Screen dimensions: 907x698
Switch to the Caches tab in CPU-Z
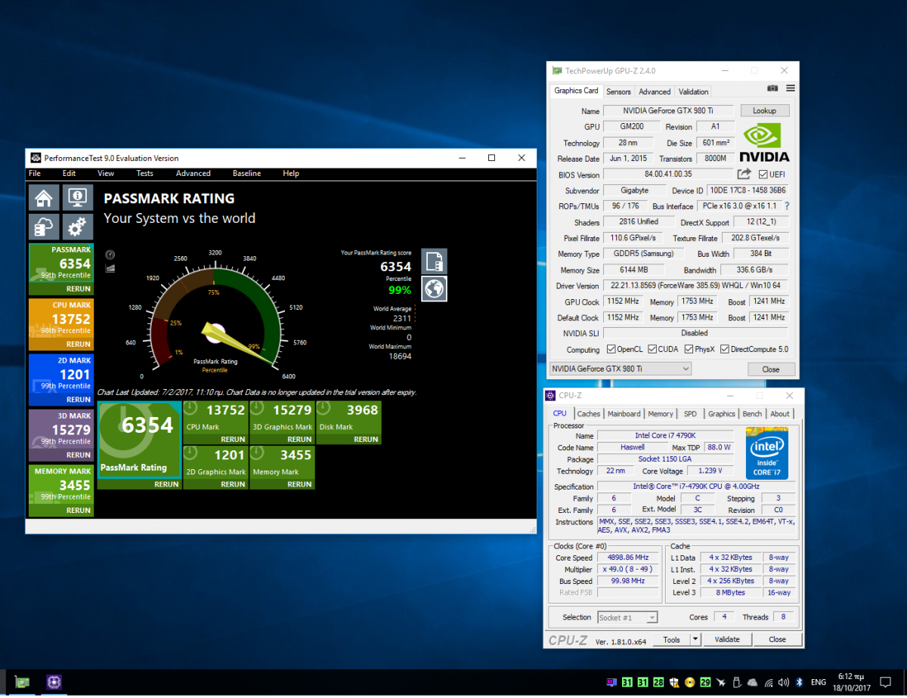(x=588, y=414)
